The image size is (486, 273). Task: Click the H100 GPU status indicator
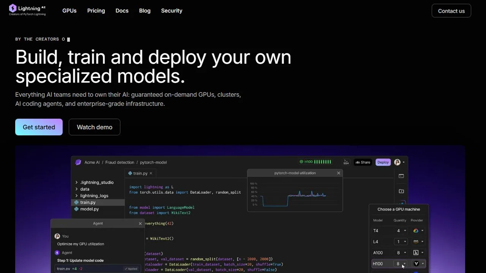pyautogui.click(x=315, y=162)
